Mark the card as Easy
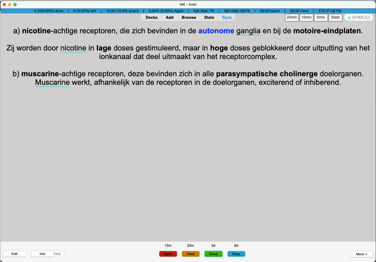 pyautogui.click(x=236, y=254)
